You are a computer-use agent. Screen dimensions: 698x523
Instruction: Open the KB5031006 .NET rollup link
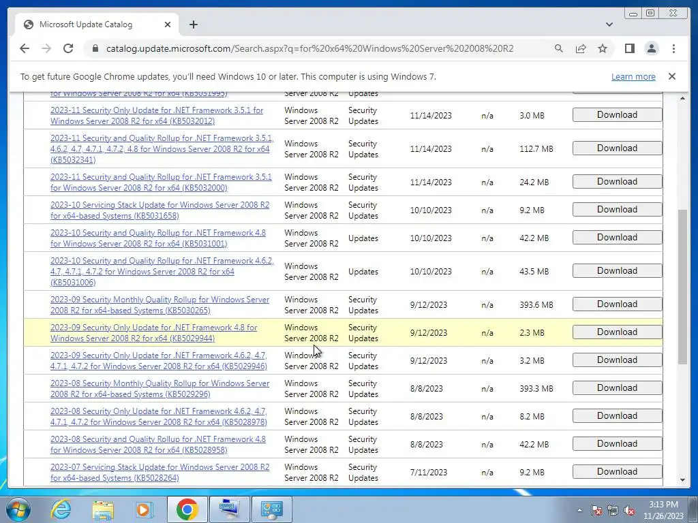162,272
